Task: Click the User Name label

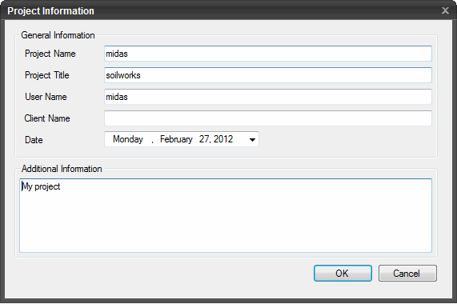Action: (x=46, y=97)
